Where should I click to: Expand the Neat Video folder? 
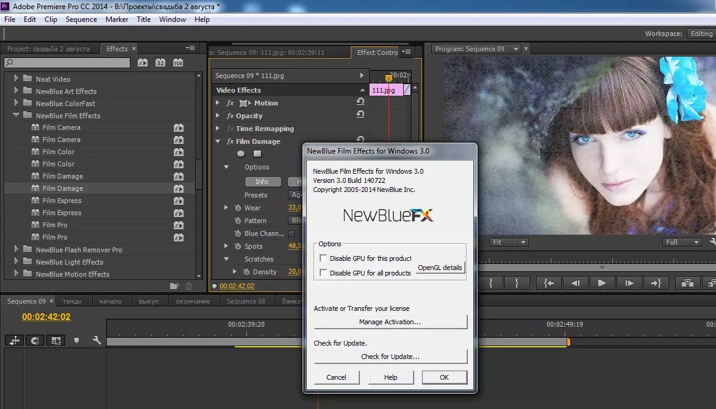click(16, 78)
